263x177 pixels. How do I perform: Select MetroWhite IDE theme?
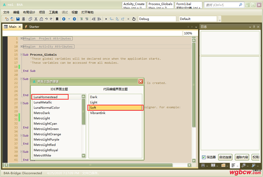(x=56, y=155)
